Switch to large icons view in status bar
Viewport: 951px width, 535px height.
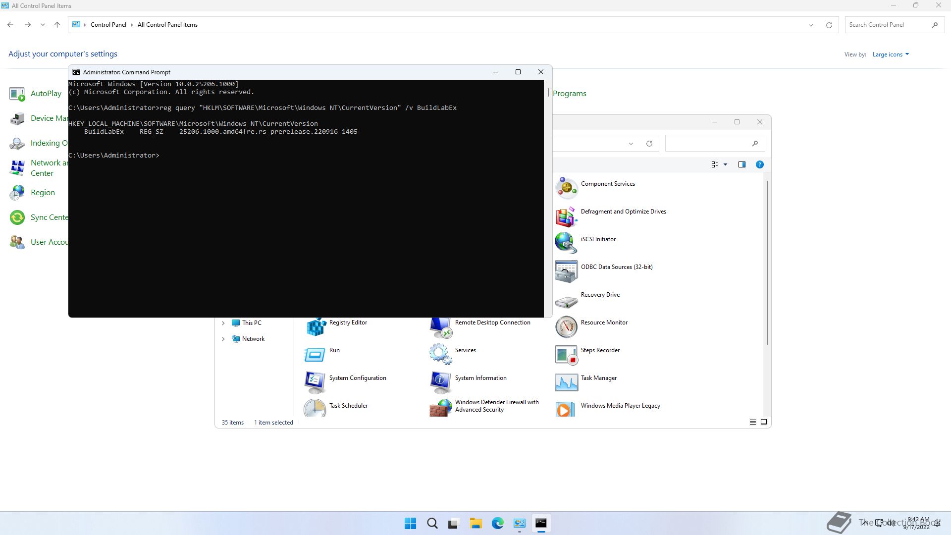(x=763, y=422)
